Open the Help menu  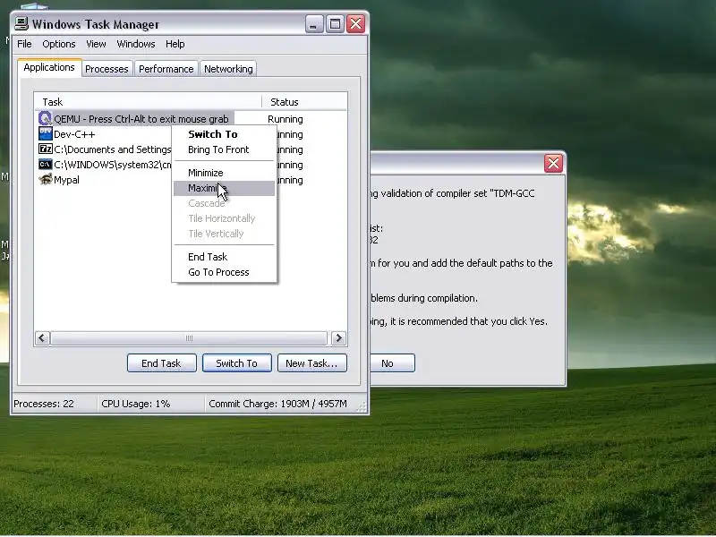[x=175, y=44]
